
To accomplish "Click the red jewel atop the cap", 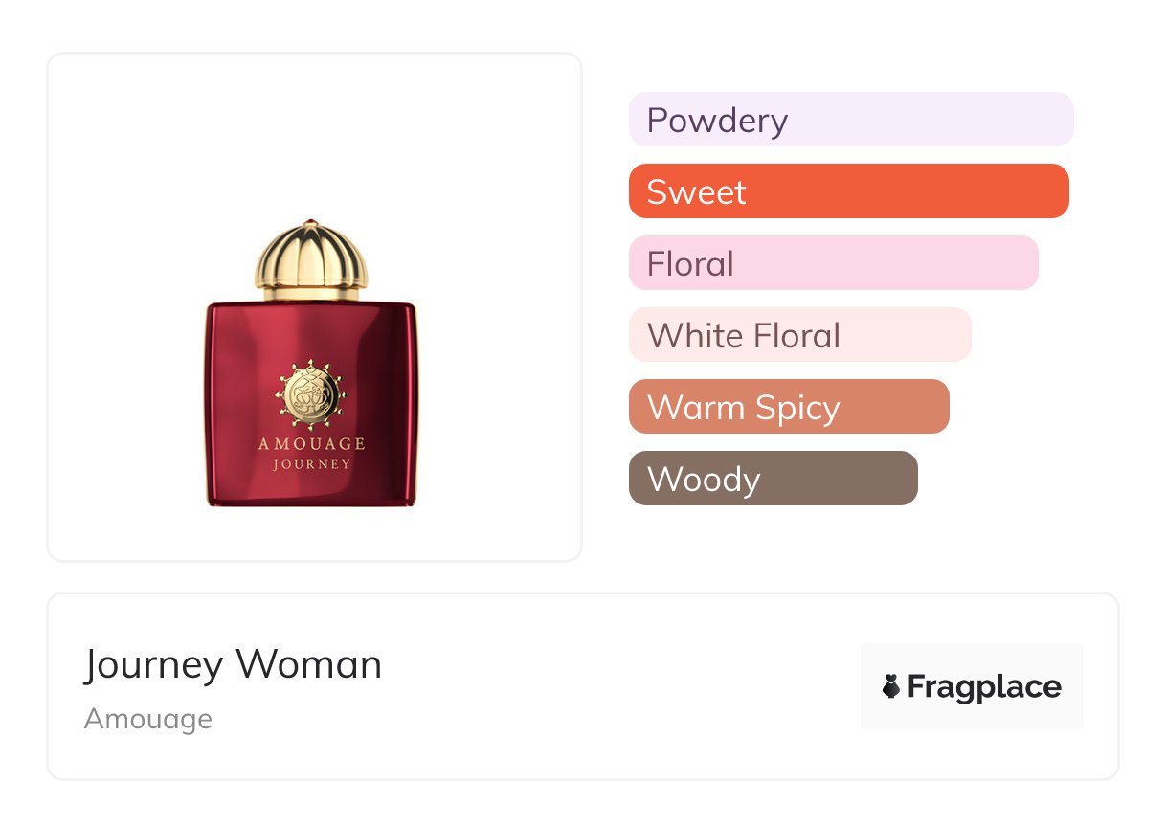I will point(311,223).
